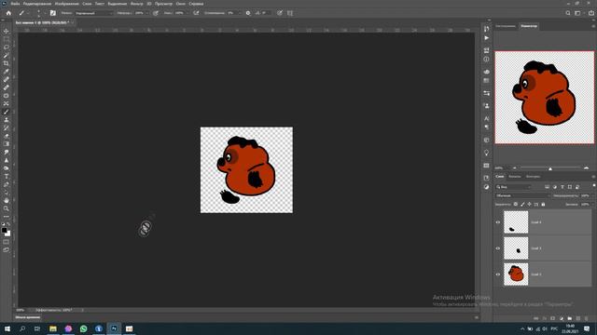Select the Lasso tool

click(x=7, y=47)
